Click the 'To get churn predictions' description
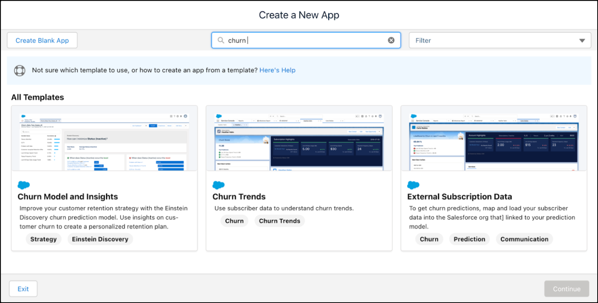This screenshot has height=303, width=598. (492, 217)
